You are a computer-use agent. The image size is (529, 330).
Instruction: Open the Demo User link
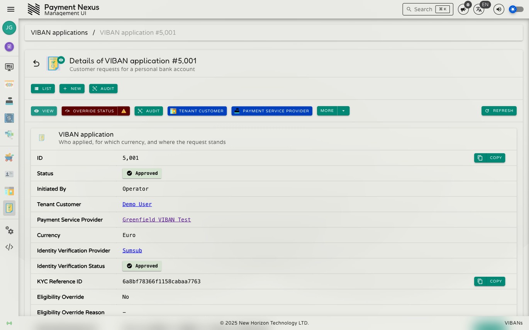pos(137,204)
